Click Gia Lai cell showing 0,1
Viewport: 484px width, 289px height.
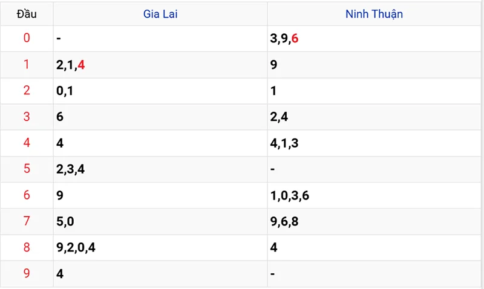pos(65,91)
